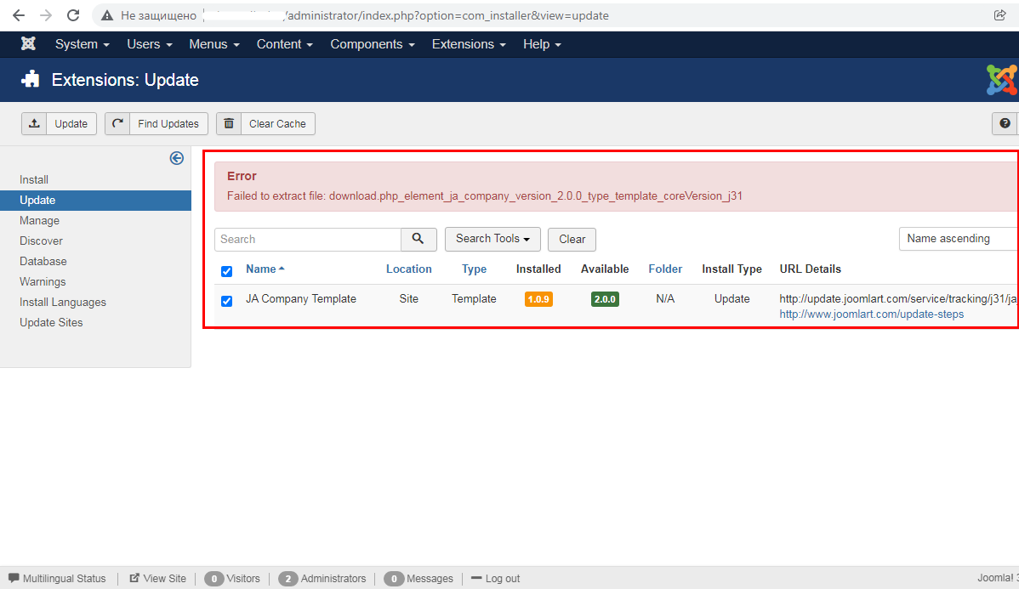Click the Find Updates refresh icon

tap(117, 123)
